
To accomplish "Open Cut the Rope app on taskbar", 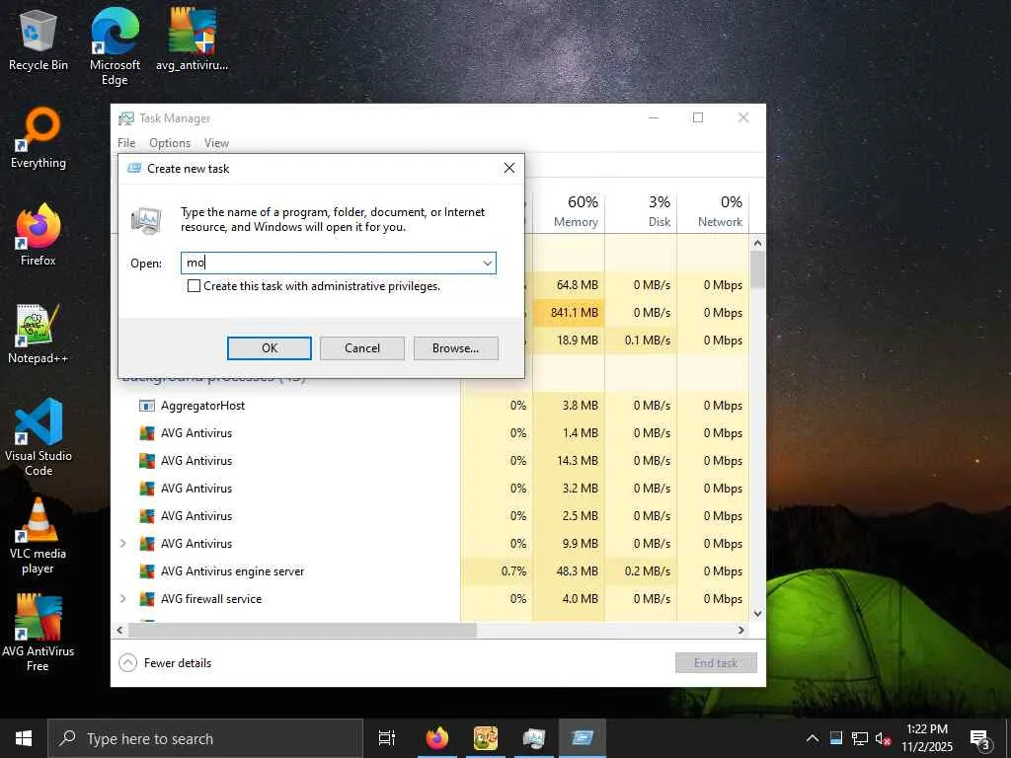I will pyautogui.click(x=486, y=738).
